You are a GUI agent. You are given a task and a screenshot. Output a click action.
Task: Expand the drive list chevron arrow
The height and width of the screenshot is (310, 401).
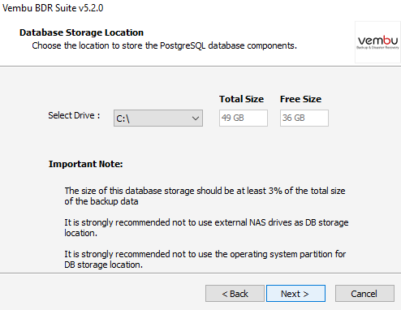[x=196, y=118]
